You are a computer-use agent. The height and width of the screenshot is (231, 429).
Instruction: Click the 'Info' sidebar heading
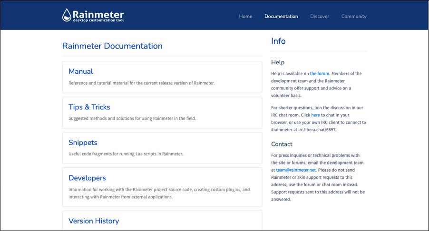pyautogui.click(x=278, y=41)
